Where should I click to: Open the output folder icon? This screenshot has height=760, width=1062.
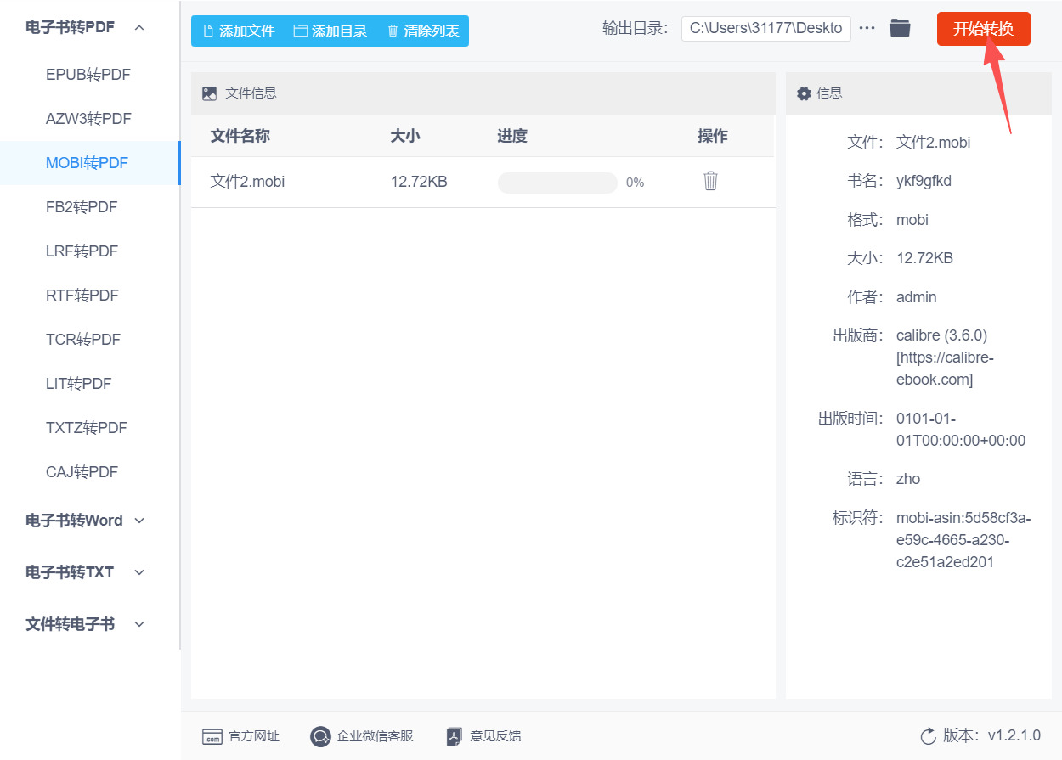point(900,28)
